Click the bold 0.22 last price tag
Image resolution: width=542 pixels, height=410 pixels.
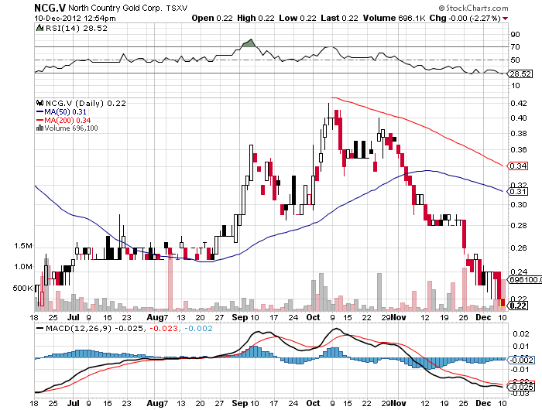(x=518, y=306)
